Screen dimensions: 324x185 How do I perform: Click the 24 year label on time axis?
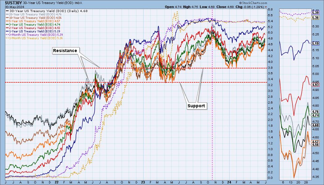(x=229, y=182)
